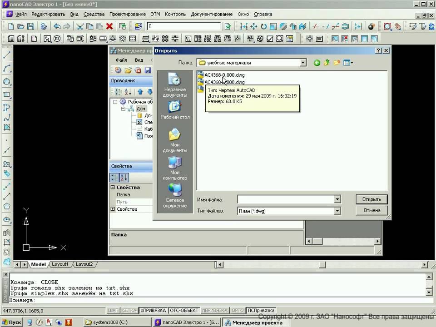Viewport: 436px width, 327px height.
Task: Toggle ОРТО orthogonal mode
Action: (238, 310)
